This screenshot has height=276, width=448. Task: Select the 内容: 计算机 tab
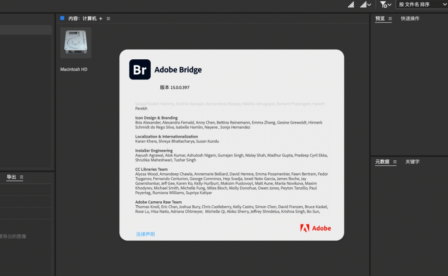click(x=82, y=18)
